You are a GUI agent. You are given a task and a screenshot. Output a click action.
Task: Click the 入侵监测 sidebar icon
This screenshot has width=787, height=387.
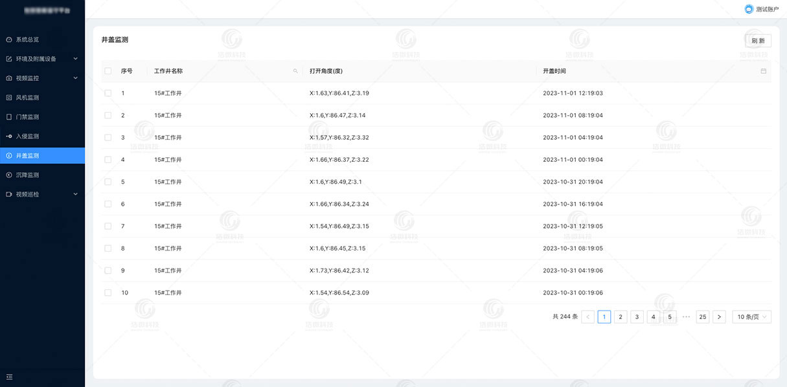[x=9, y=137]
